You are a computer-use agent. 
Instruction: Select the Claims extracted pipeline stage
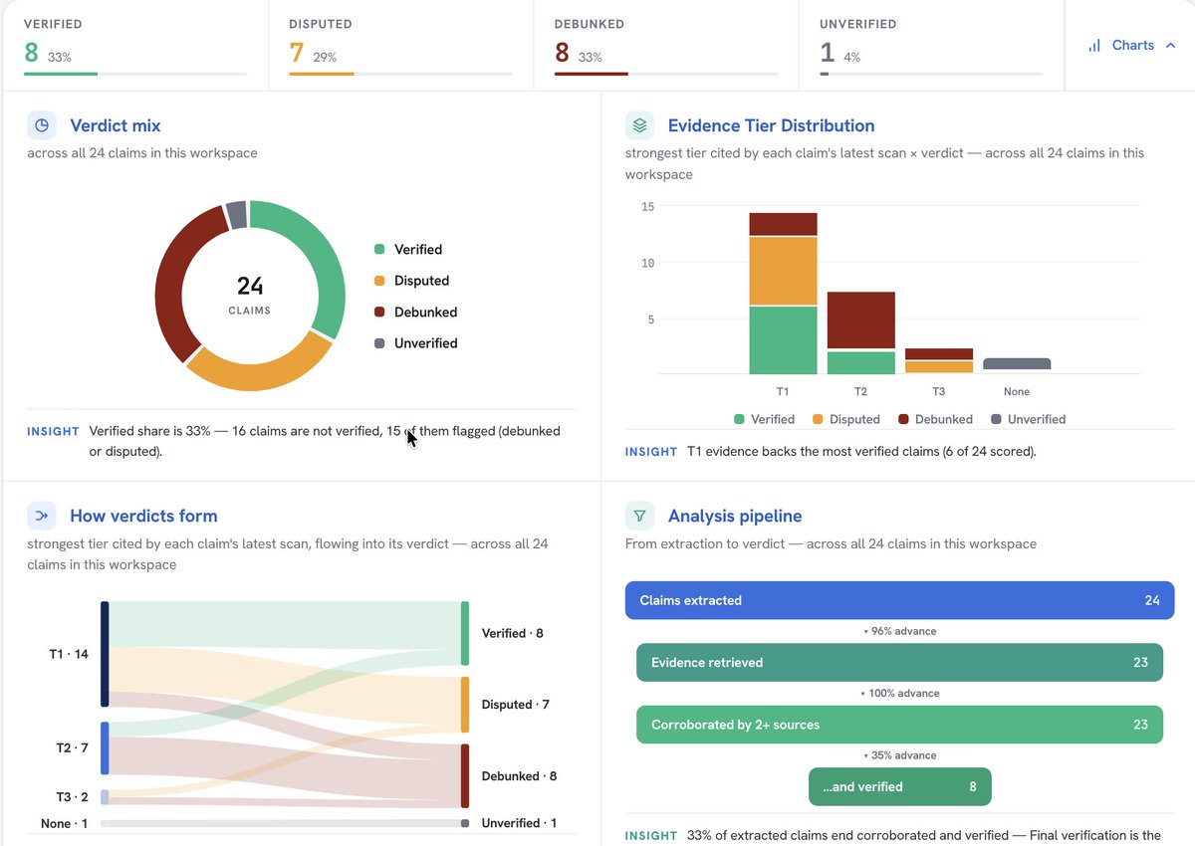point(899,600)
